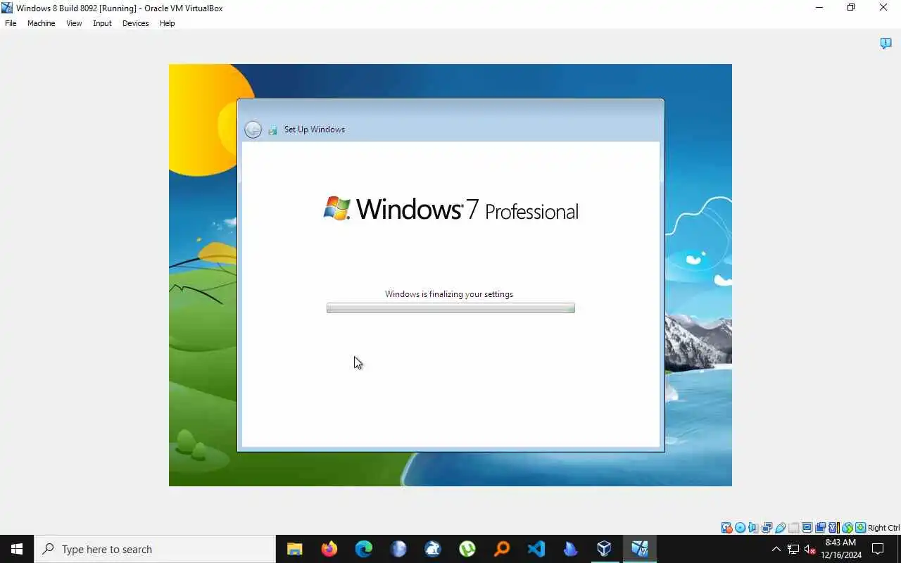Click the VirtualBox window title bar icon
The image size is (901, 563).
[7, 8]
